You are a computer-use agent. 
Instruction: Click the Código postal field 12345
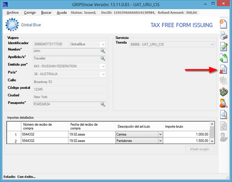[70, 89]
